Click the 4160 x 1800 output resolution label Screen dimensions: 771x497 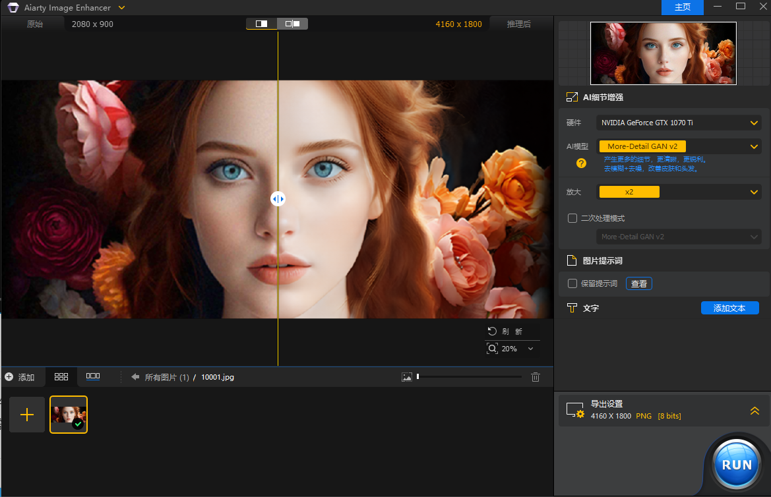(x=459, y=24)
